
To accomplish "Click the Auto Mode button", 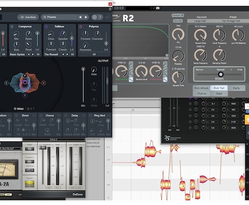I will pyautogui.click(x=28, y=17).
